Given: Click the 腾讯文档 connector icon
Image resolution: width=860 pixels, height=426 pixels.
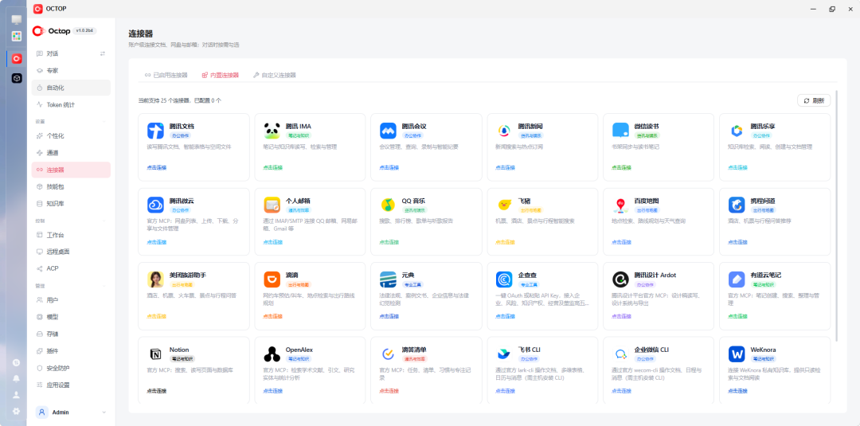Looking at the screenshot, I should point(156,131).
